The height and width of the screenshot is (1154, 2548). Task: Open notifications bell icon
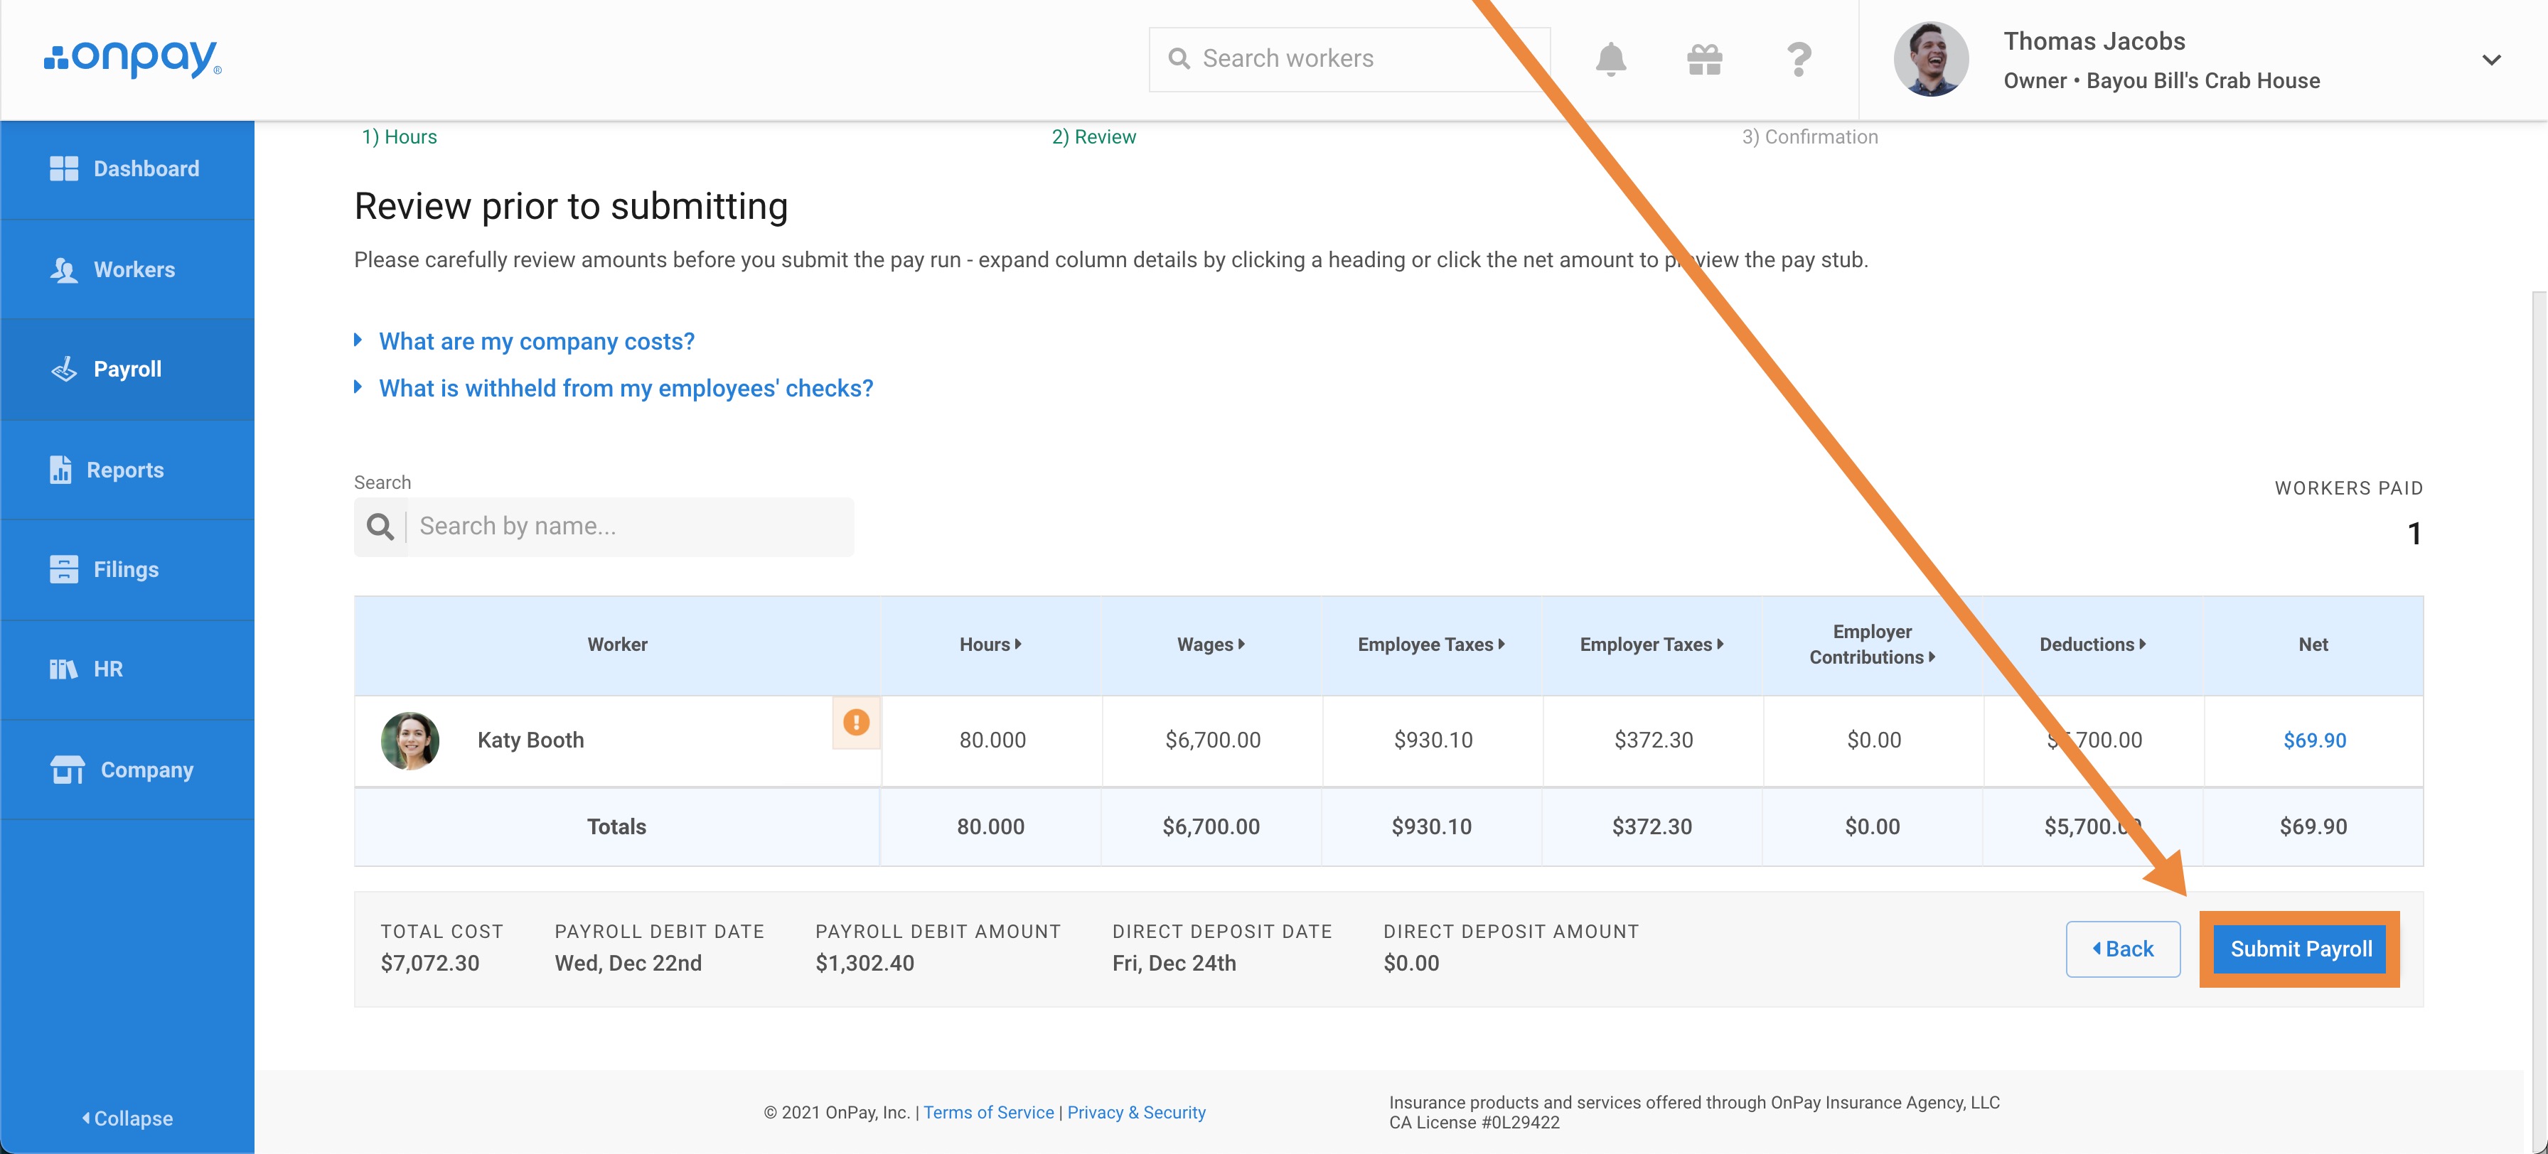[x=1610, y=59]
